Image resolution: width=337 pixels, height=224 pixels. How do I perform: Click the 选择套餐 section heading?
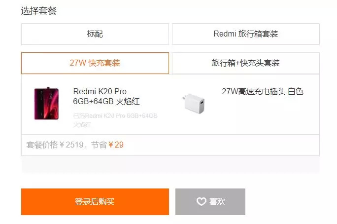click(x=39, y=11)
